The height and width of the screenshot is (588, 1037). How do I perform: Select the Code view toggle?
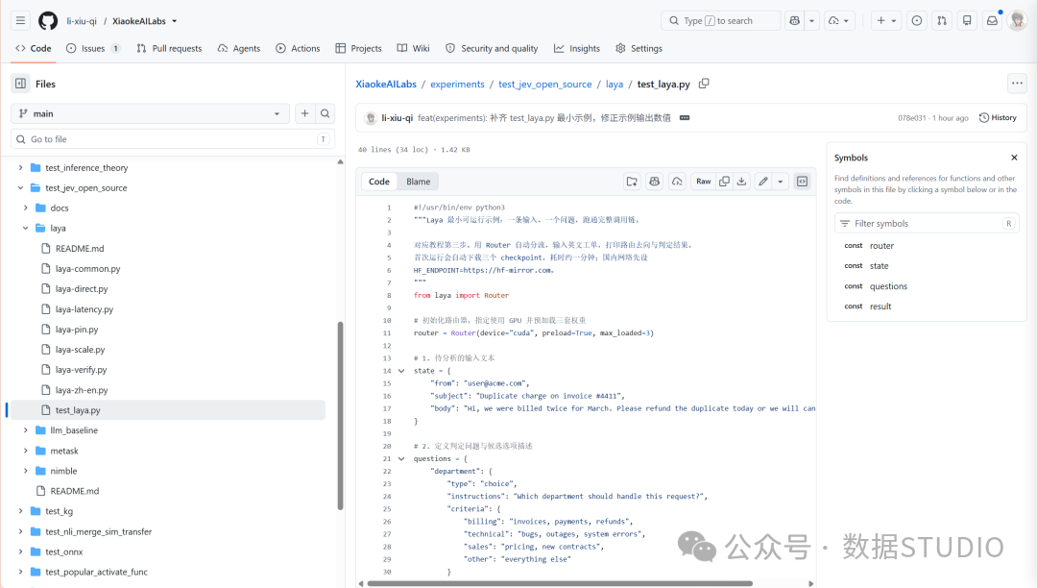(379, 182)
